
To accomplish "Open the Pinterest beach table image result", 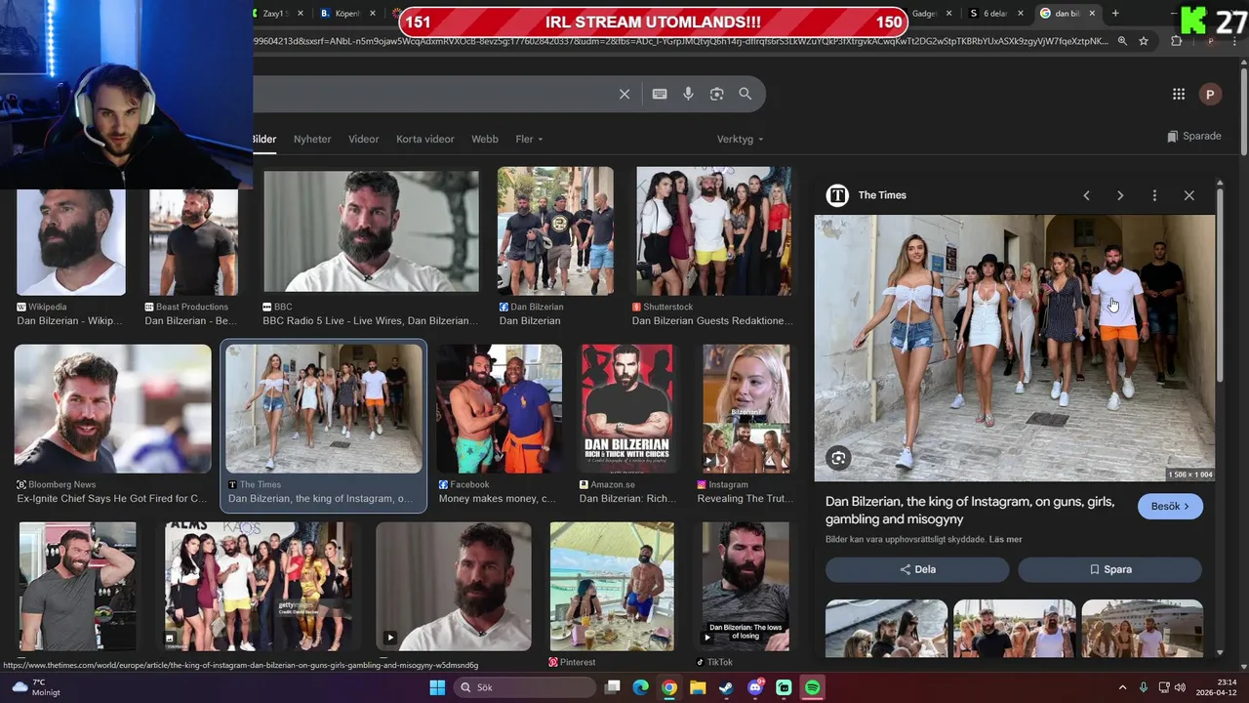I will 612,587.
